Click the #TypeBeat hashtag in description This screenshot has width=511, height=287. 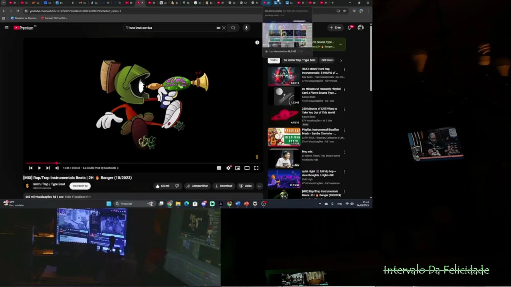[x=77, y=197]
